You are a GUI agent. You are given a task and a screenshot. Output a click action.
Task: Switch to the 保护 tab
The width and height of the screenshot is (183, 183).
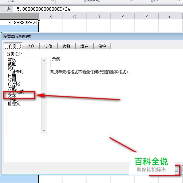(x=102, y=46)
